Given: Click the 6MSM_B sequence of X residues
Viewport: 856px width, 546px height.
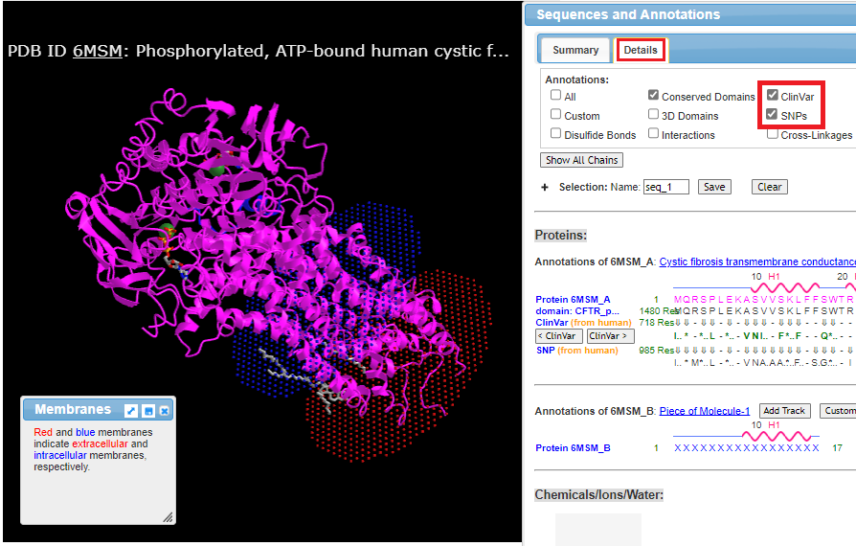Looking at the screenshot, I should (746, 448).
